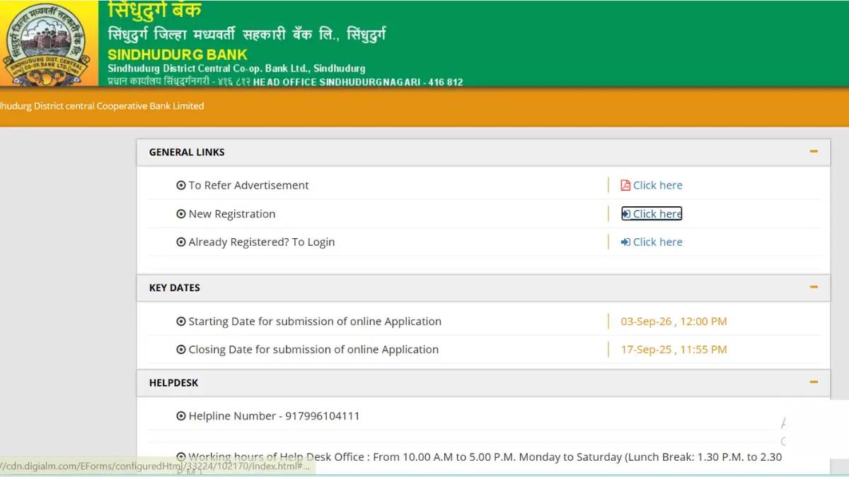Click the Sindhudurg Bank circular logo

(48, 44)
